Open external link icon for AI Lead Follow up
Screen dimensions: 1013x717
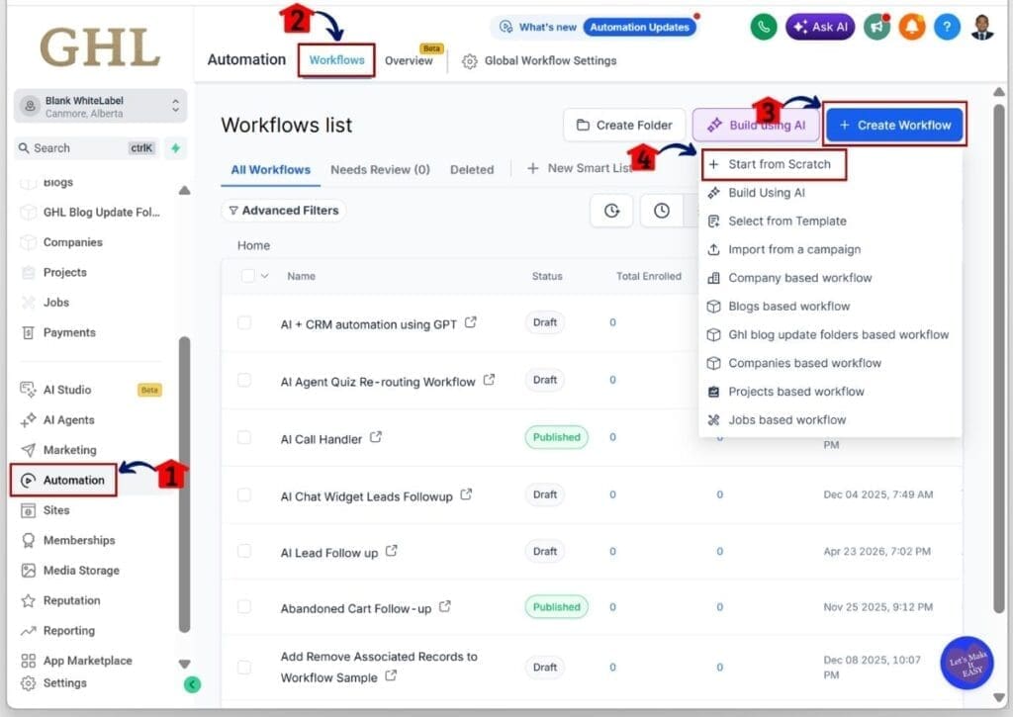[x=391, y=551]
